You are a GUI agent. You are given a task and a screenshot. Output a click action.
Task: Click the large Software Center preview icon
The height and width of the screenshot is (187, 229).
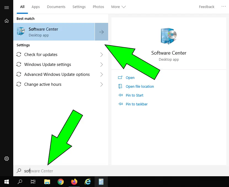(169, 36)
